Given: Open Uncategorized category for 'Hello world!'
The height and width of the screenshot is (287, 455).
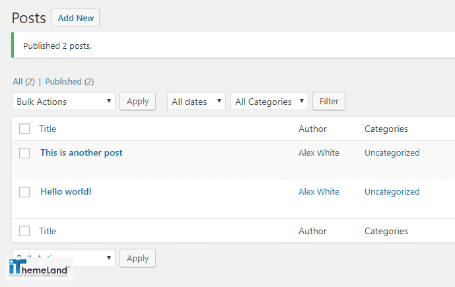Looking at the screenshot, I should click(x=392, y=191).
